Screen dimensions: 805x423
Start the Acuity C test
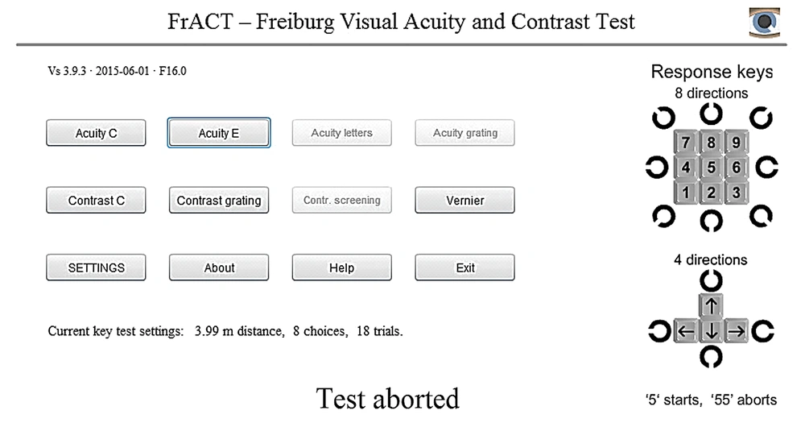[96, 133]
